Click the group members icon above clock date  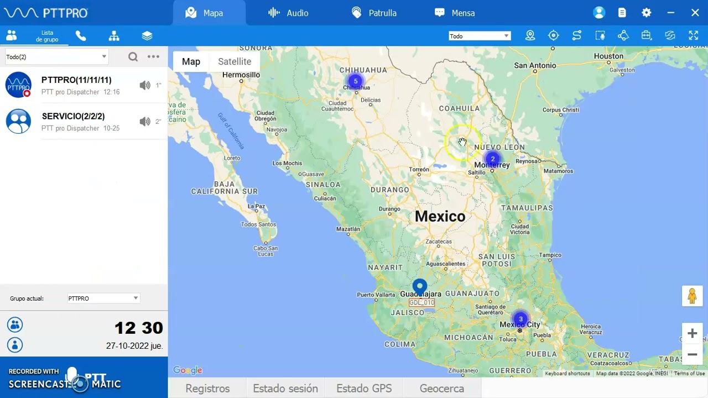(x=15, y=324)
